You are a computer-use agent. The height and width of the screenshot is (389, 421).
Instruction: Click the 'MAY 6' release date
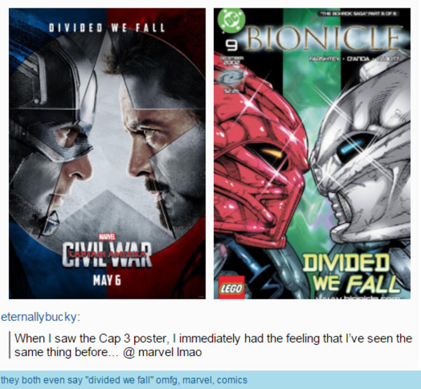107,280
